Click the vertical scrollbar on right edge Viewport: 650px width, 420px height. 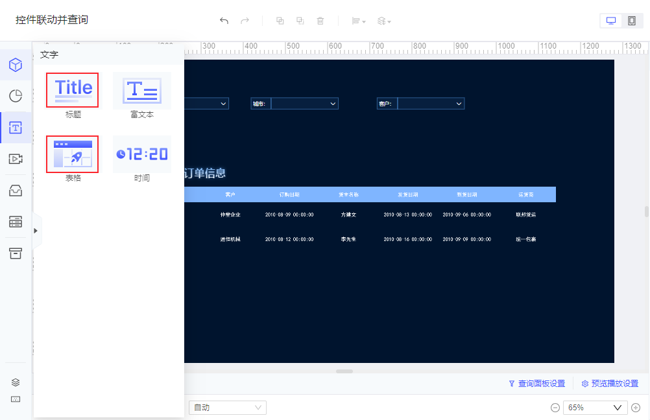pyautogui.click(x=646, y=211)
